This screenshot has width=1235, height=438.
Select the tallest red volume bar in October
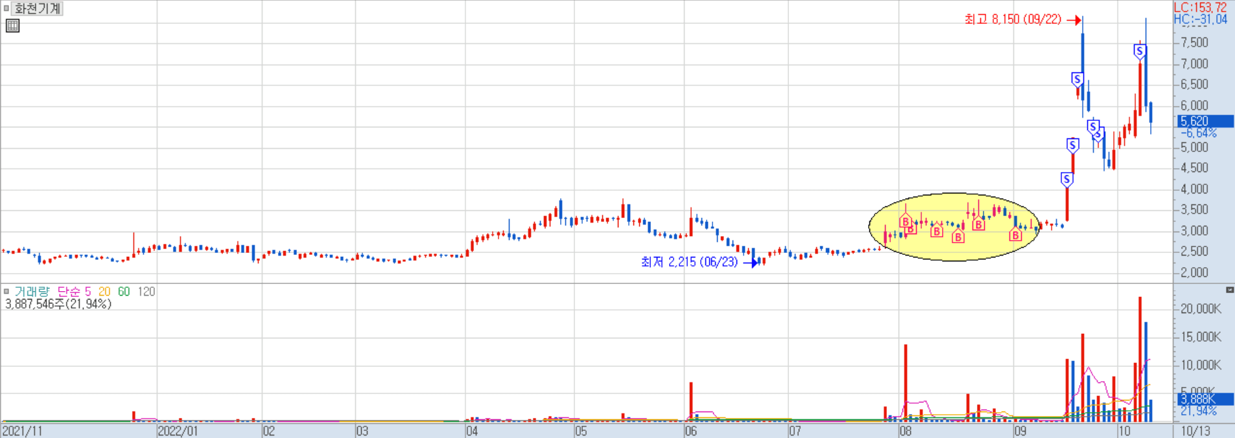pyautogui.click(x=1140, y=359)
